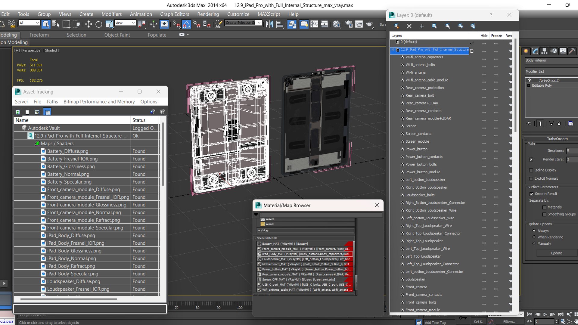Open the Motion command panel tab

(x=554, y=51)
